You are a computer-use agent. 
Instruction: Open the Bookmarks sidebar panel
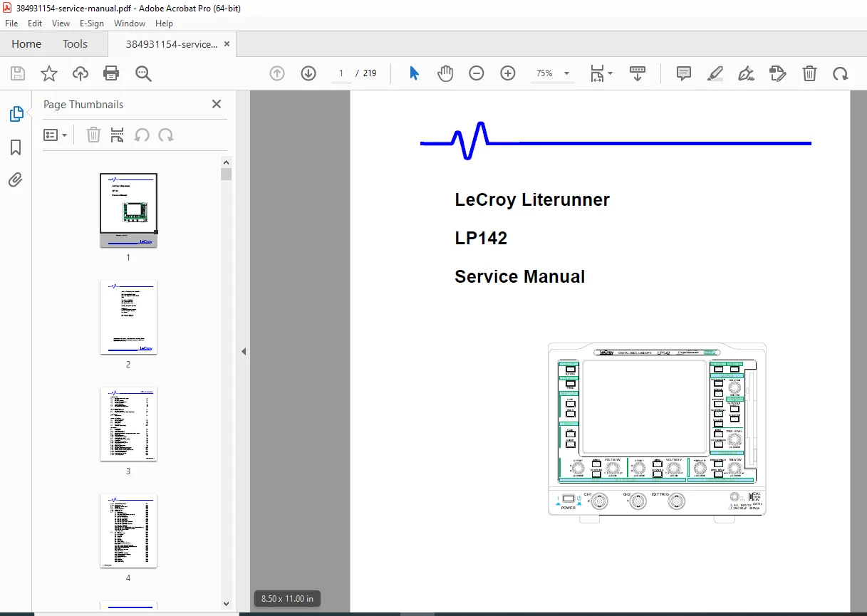tap(16, 147)
